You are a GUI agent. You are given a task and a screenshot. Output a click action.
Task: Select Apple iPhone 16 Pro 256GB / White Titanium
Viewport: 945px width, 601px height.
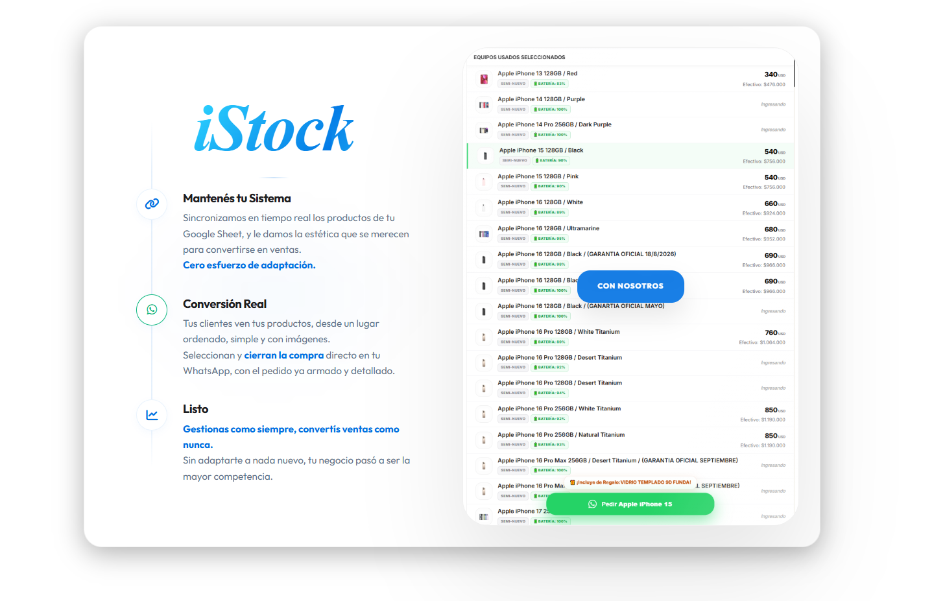[x=559, y=408]
